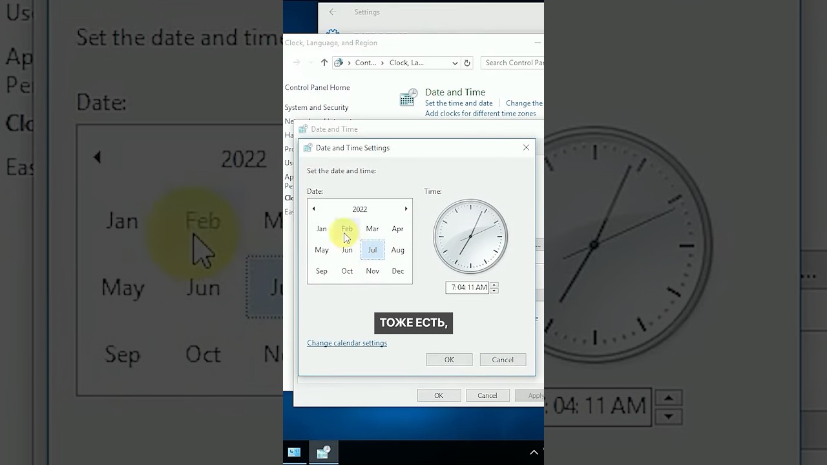This screenshot has width=827, height=465.
Task: Click the address bar location icon
Action: (x=339, y=63)
